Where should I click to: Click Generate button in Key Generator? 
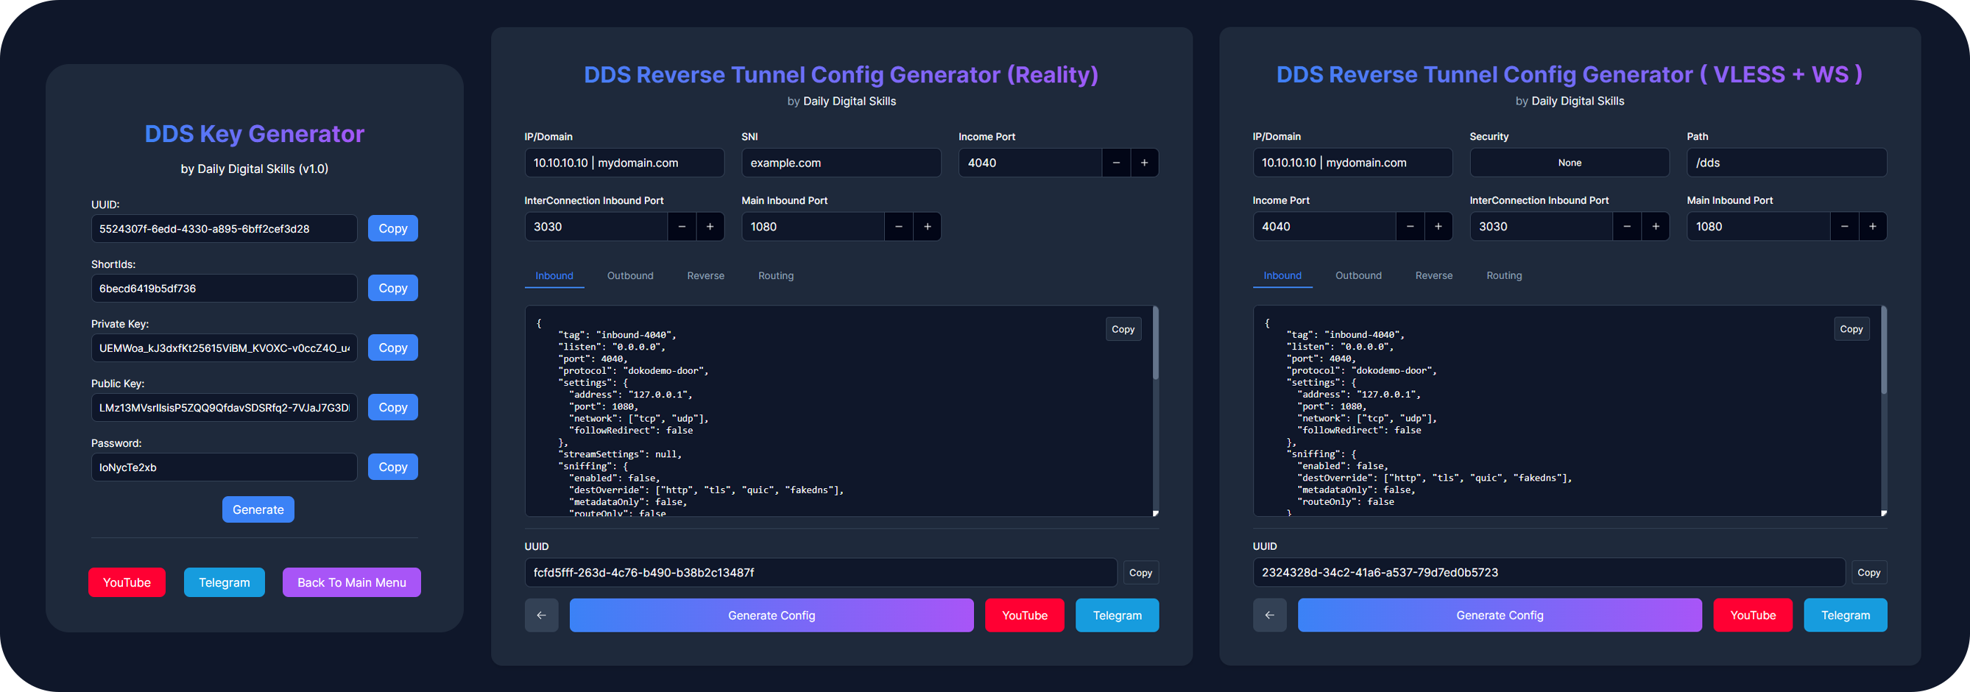click(258, 510)
